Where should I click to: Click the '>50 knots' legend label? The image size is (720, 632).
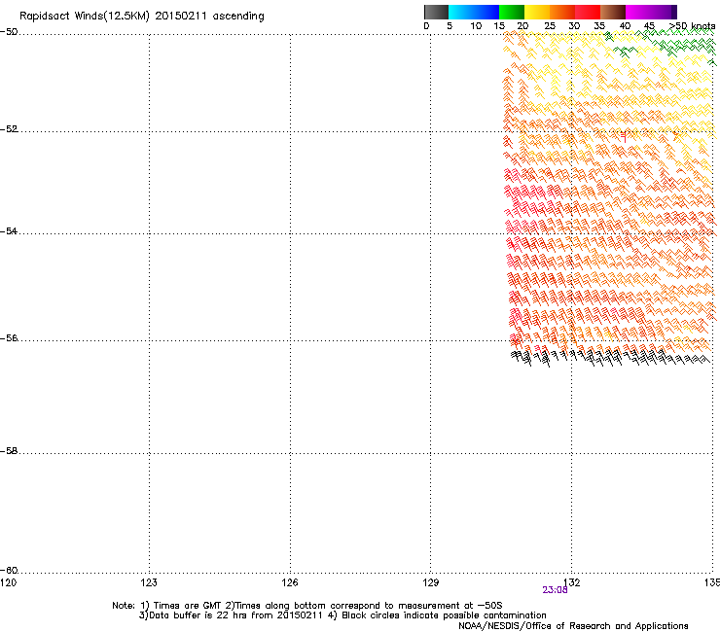click(692, 26)
